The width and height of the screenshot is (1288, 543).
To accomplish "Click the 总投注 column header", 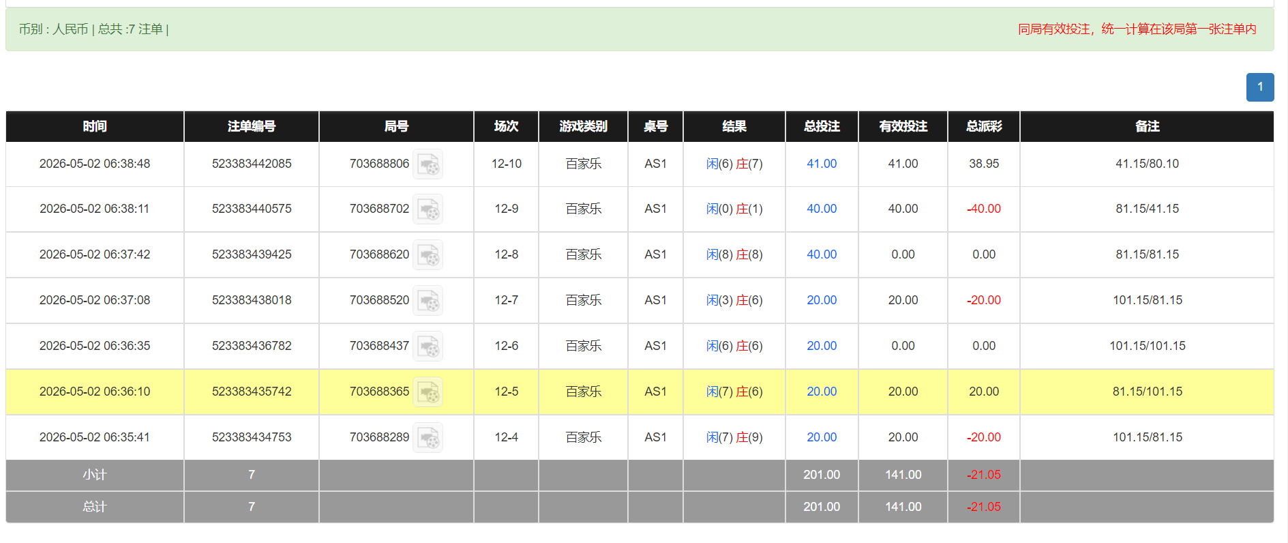I will 822,126.
